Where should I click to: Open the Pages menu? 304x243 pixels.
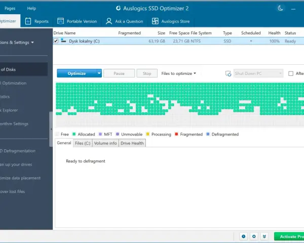pos(10,8)
